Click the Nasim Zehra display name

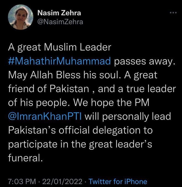(x=59, y=13)
